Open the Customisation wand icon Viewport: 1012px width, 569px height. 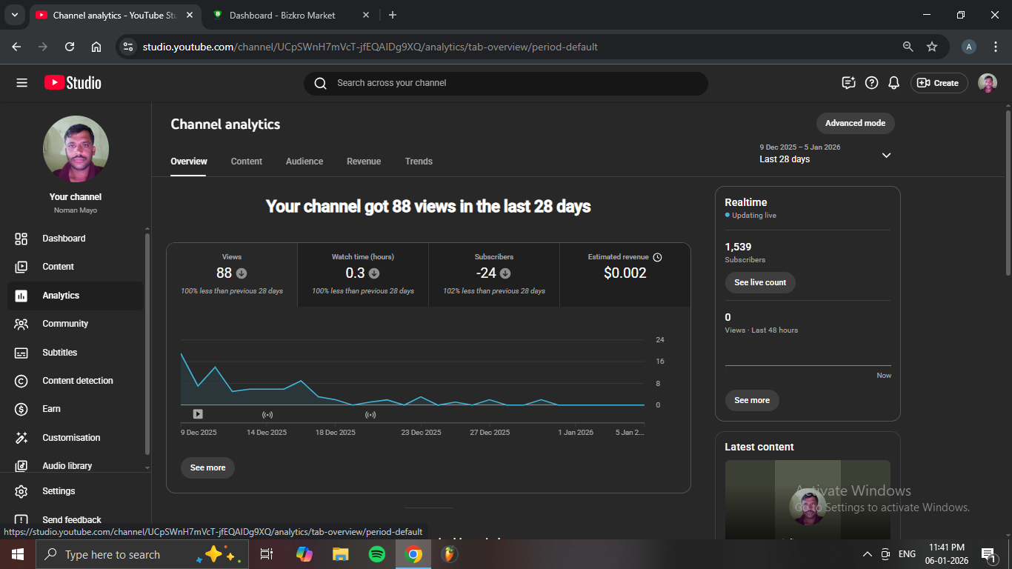click(21, 438)
